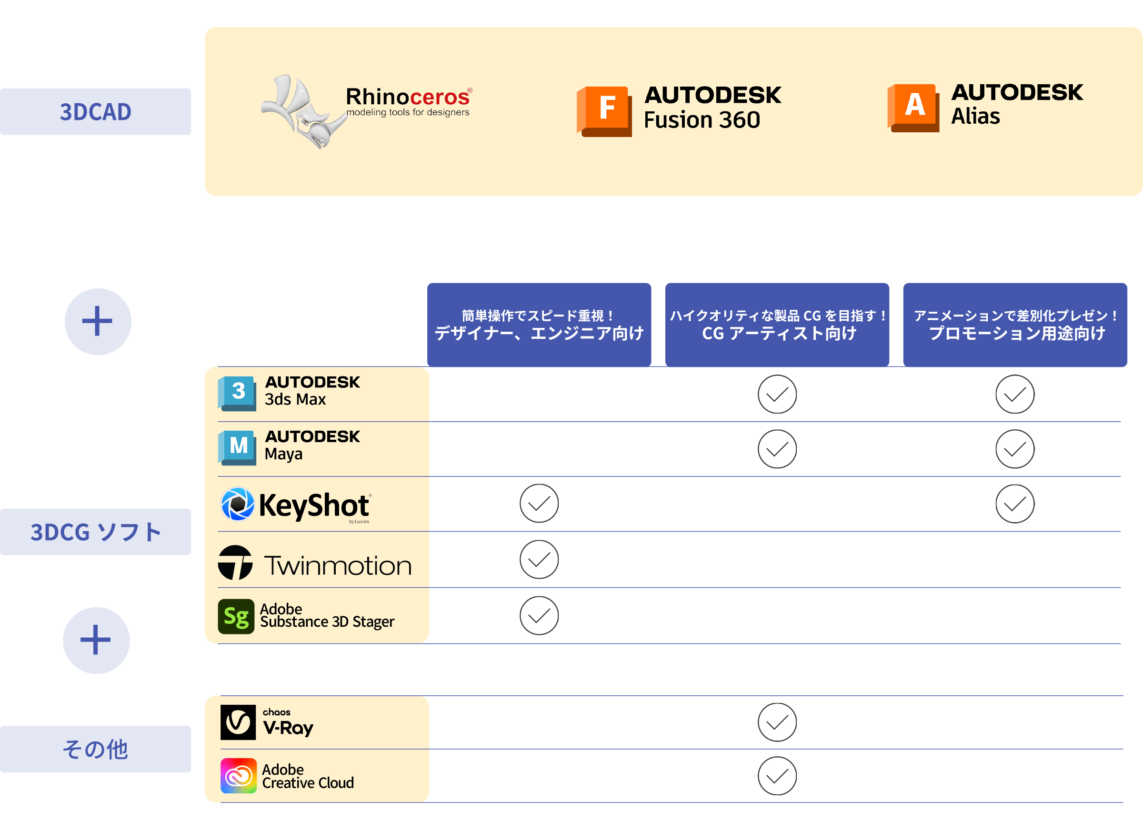Select the CG アーティスト向け column header

click(x=777, y=325)
